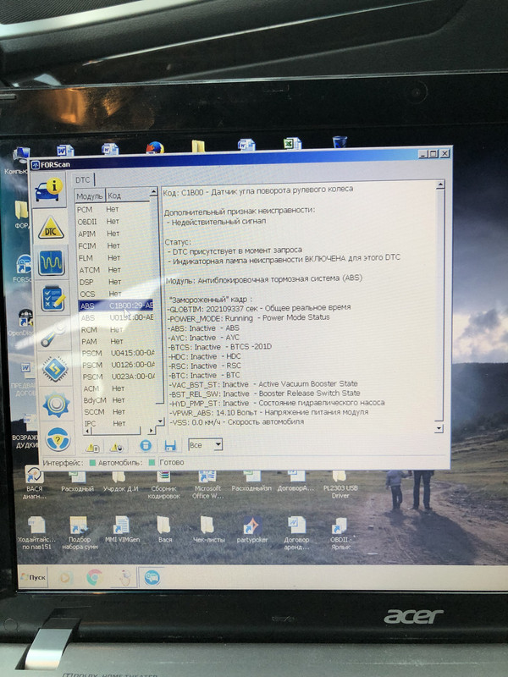
Task: Open the chip configuration and programming section
Action: click(x=55, y=370)
